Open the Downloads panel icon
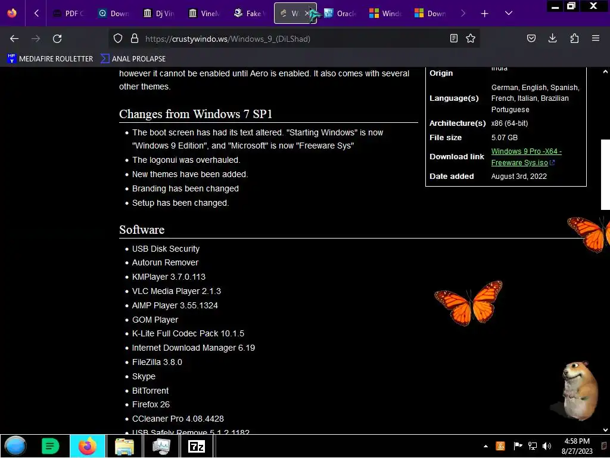610x458 pixels. coord(552,39)
